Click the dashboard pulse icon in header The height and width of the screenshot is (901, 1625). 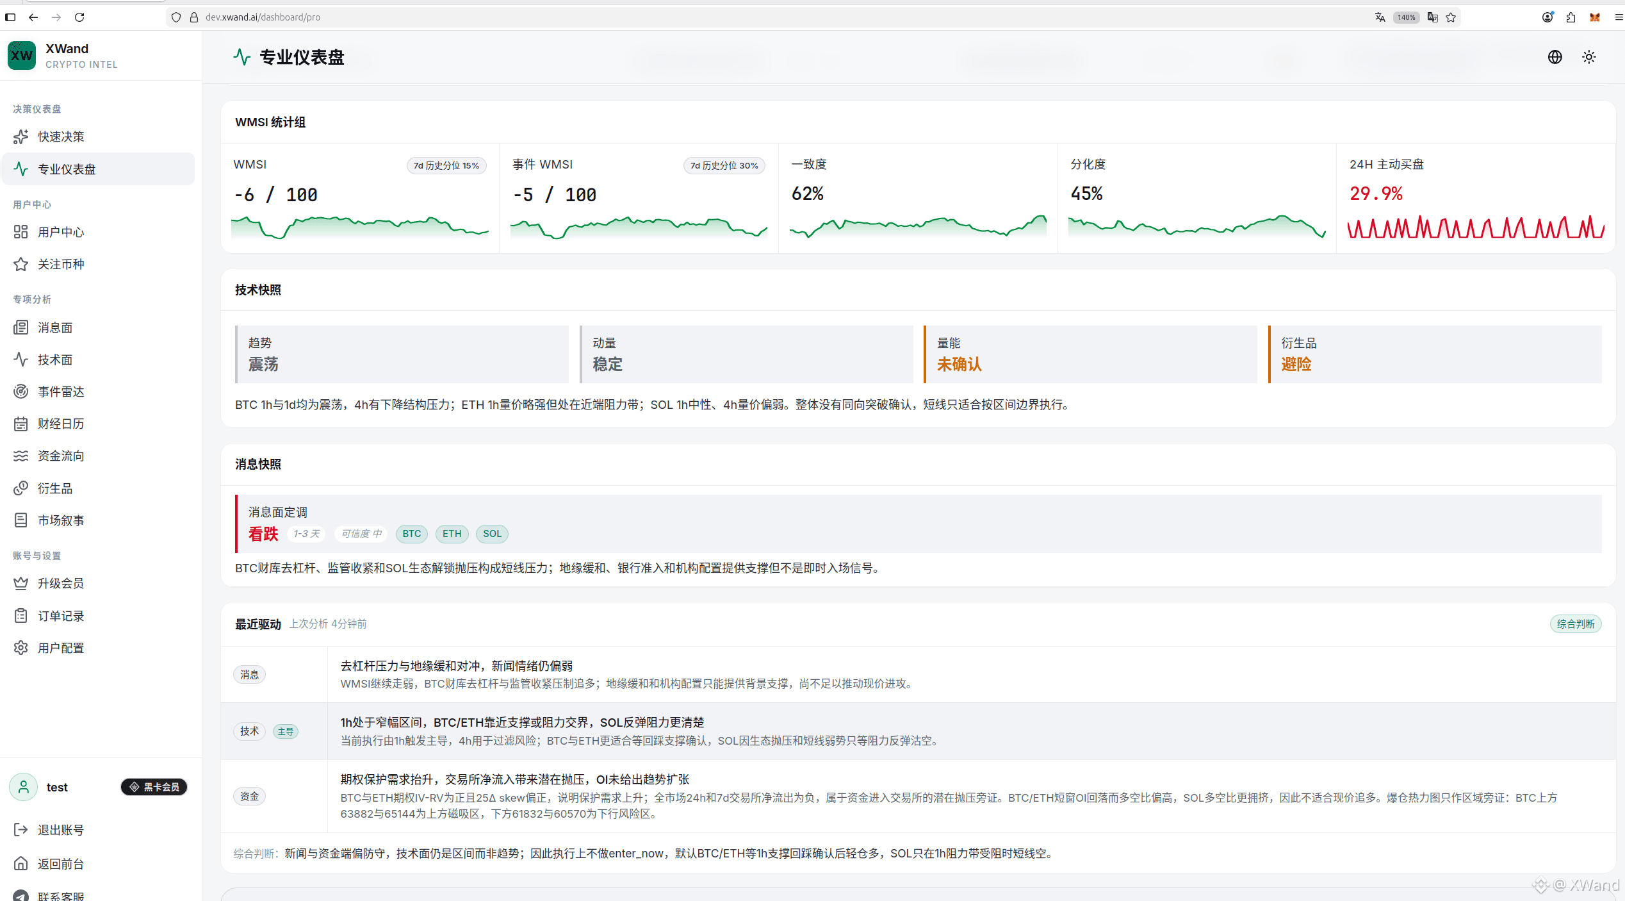(241, 57)
